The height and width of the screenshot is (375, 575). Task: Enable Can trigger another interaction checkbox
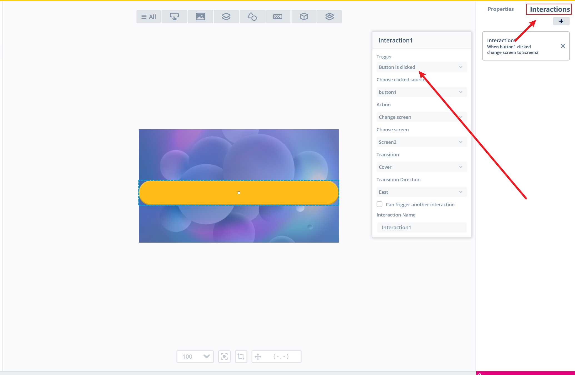379,204
